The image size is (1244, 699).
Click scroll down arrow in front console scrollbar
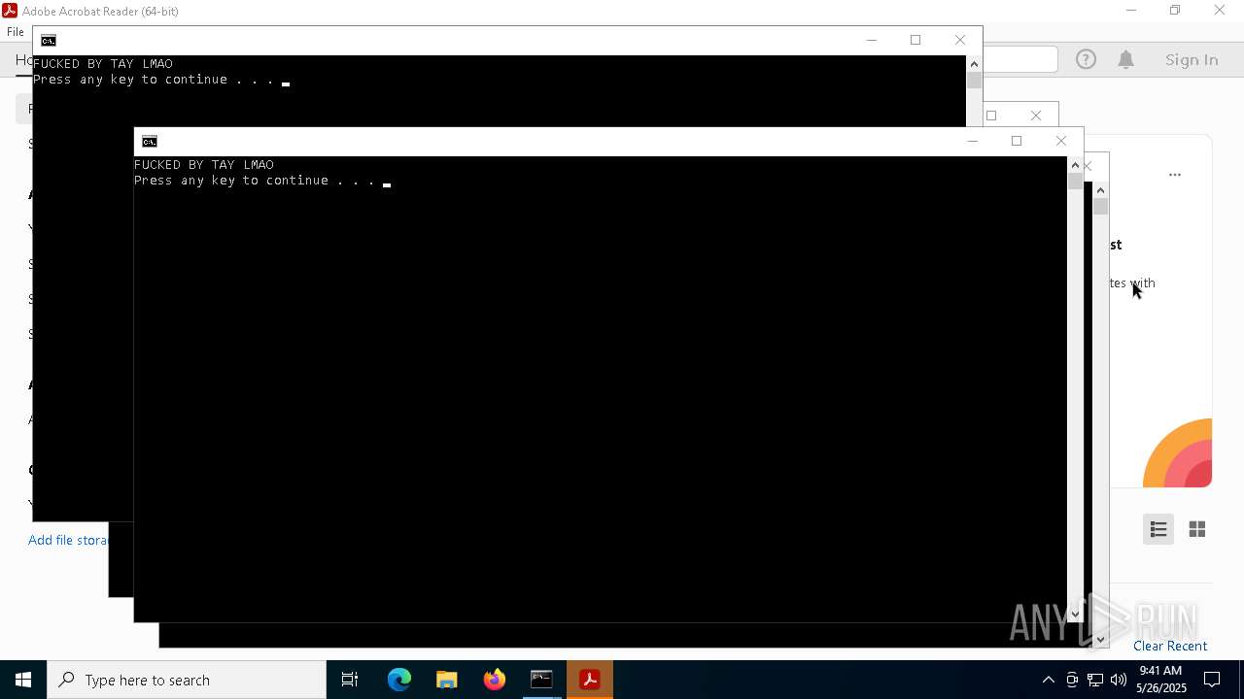point(1075,614)
